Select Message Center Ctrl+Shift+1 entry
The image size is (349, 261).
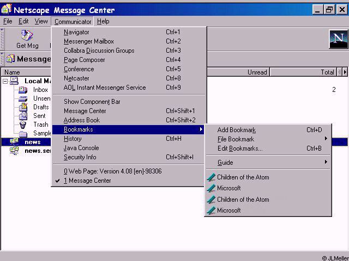click(129, 111)
